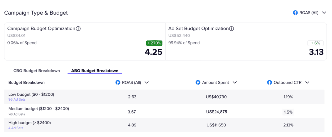Click the US$11,650 amount cell
This screenshot has height=137, width=332.
(216, 125)
